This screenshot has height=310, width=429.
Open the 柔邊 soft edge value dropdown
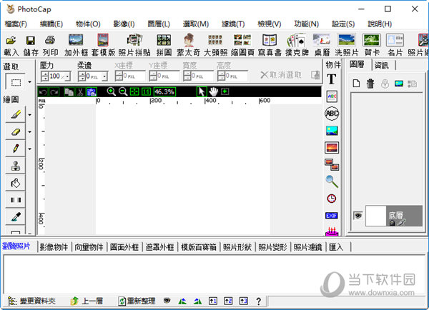point(104,76)
